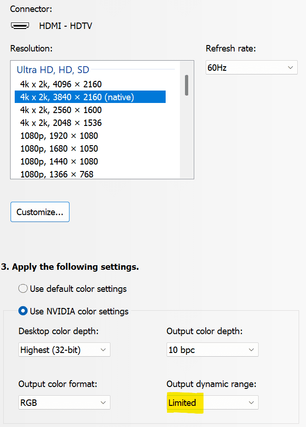
Task: Choose 1080p, 1680 × 1050 resolution
Action: click(x=59, y=148)
